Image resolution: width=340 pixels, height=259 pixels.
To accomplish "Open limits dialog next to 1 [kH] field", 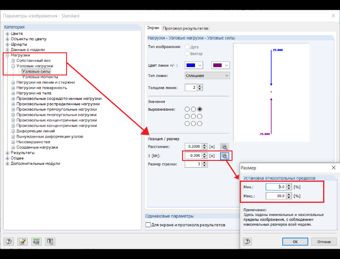I will tap(225, 156).
